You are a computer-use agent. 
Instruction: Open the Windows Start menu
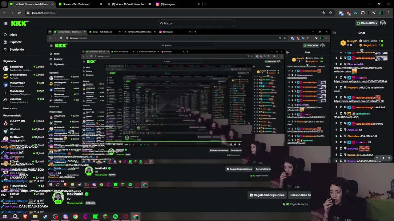5,217
